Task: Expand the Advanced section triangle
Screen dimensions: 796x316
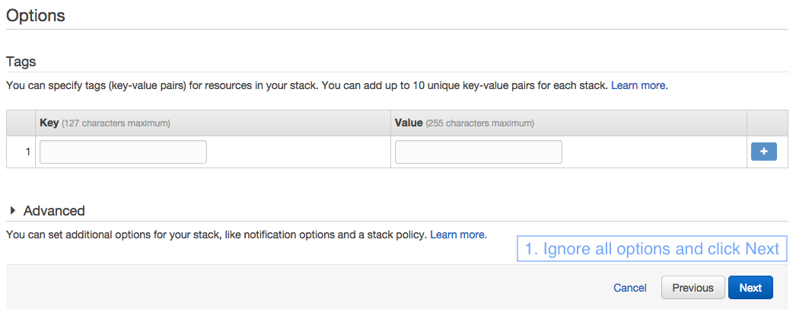Action: 13,210
